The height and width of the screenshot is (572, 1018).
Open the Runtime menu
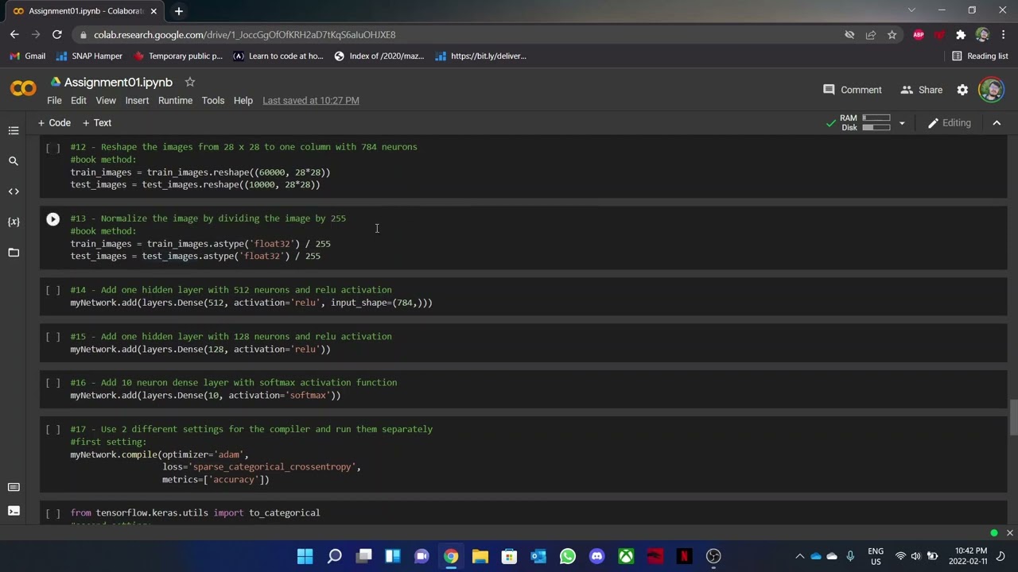coord(175,101)
